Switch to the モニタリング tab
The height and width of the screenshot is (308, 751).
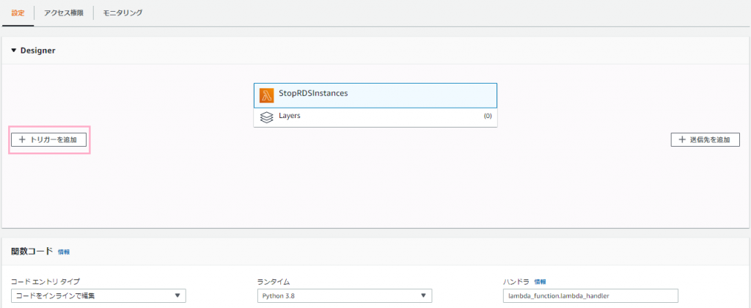(x=122, y=13)
